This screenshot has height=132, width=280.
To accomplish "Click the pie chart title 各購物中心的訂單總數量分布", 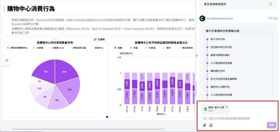I will (55, 43).
